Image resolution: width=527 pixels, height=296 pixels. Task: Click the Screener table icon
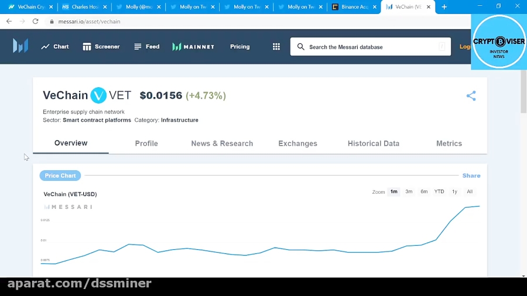coord(87,47)
